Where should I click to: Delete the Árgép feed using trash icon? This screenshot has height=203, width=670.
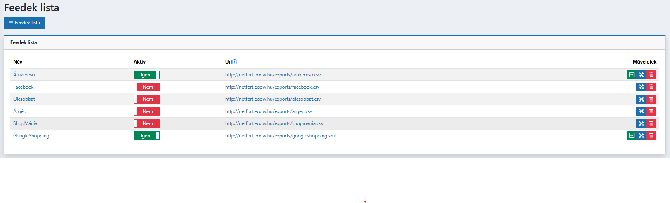coord(651,111)
